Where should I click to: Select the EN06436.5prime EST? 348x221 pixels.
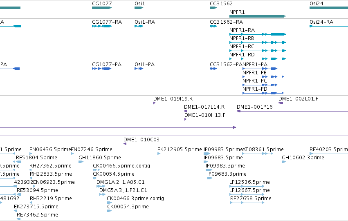pos(31,153)
